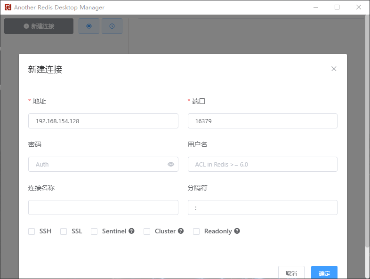The image size is (370, 279).
Task: Click the vertical scrollbar on the right
Action: point(367,132)
